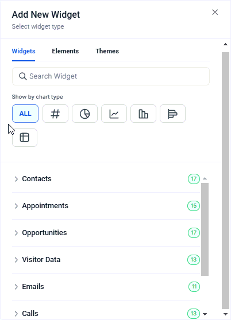Switch to the Elements tab

65,51
